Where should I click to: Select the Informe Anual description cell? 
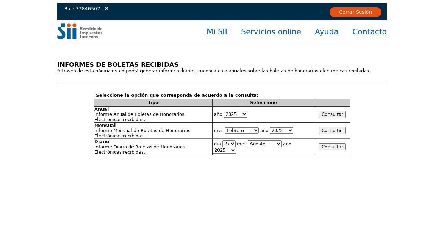[153, 114]
